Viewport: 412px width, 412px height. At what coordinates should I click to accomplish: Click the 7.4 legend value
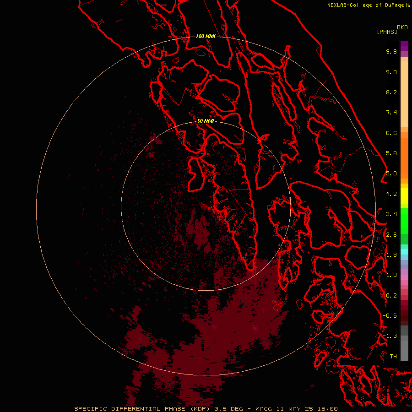coord(391,113)
